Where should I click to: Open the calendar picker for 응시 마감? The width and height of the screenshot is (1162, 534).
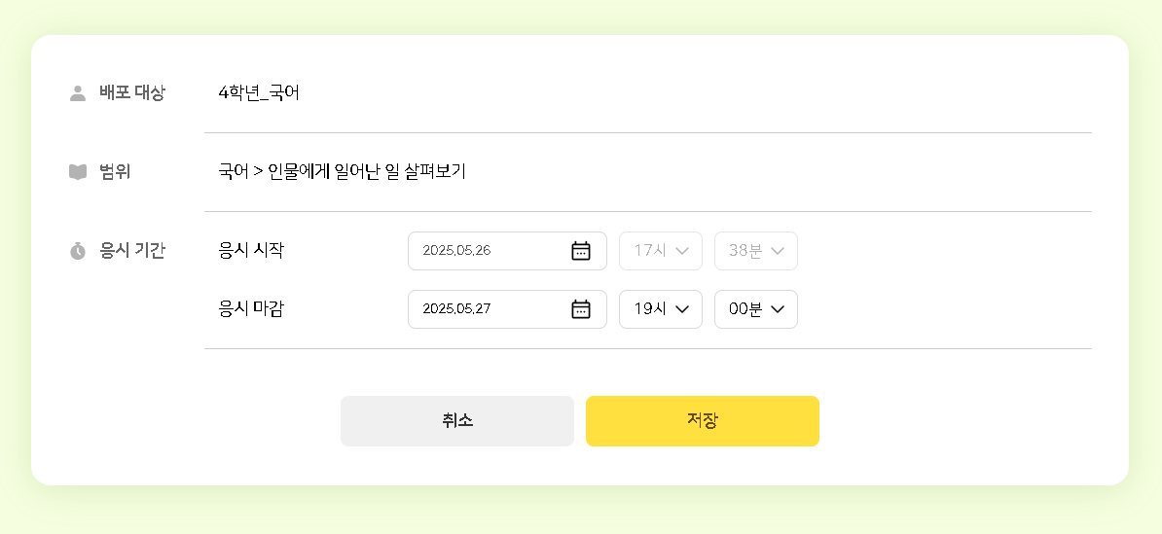[580, 309]
